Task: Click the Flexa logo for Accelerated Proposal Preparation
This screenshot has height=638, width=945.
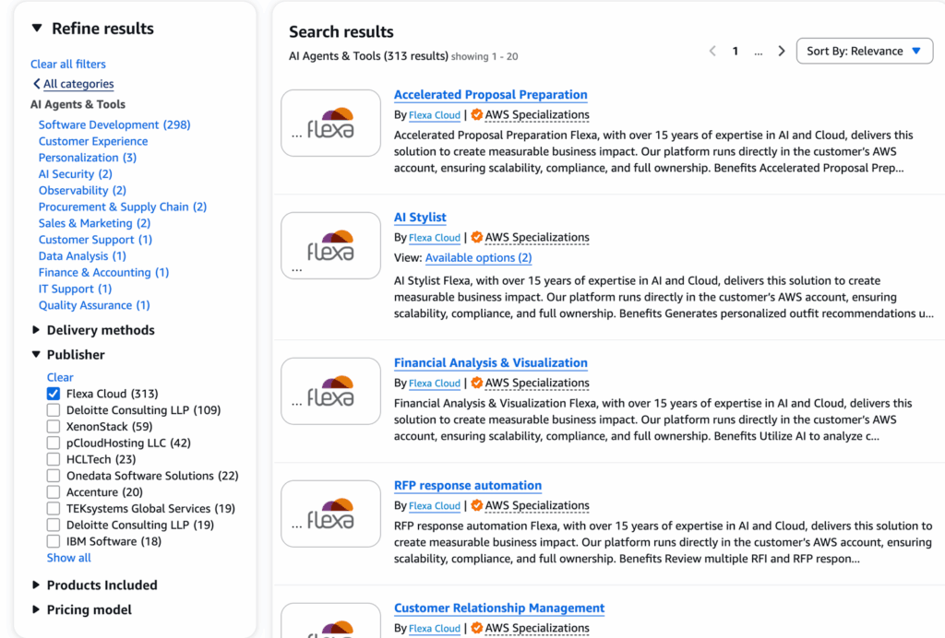Action: [330, 123]
